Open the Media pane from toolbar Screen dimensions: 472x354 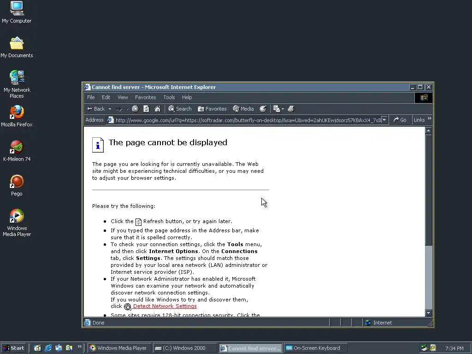[x=243, y=109]
